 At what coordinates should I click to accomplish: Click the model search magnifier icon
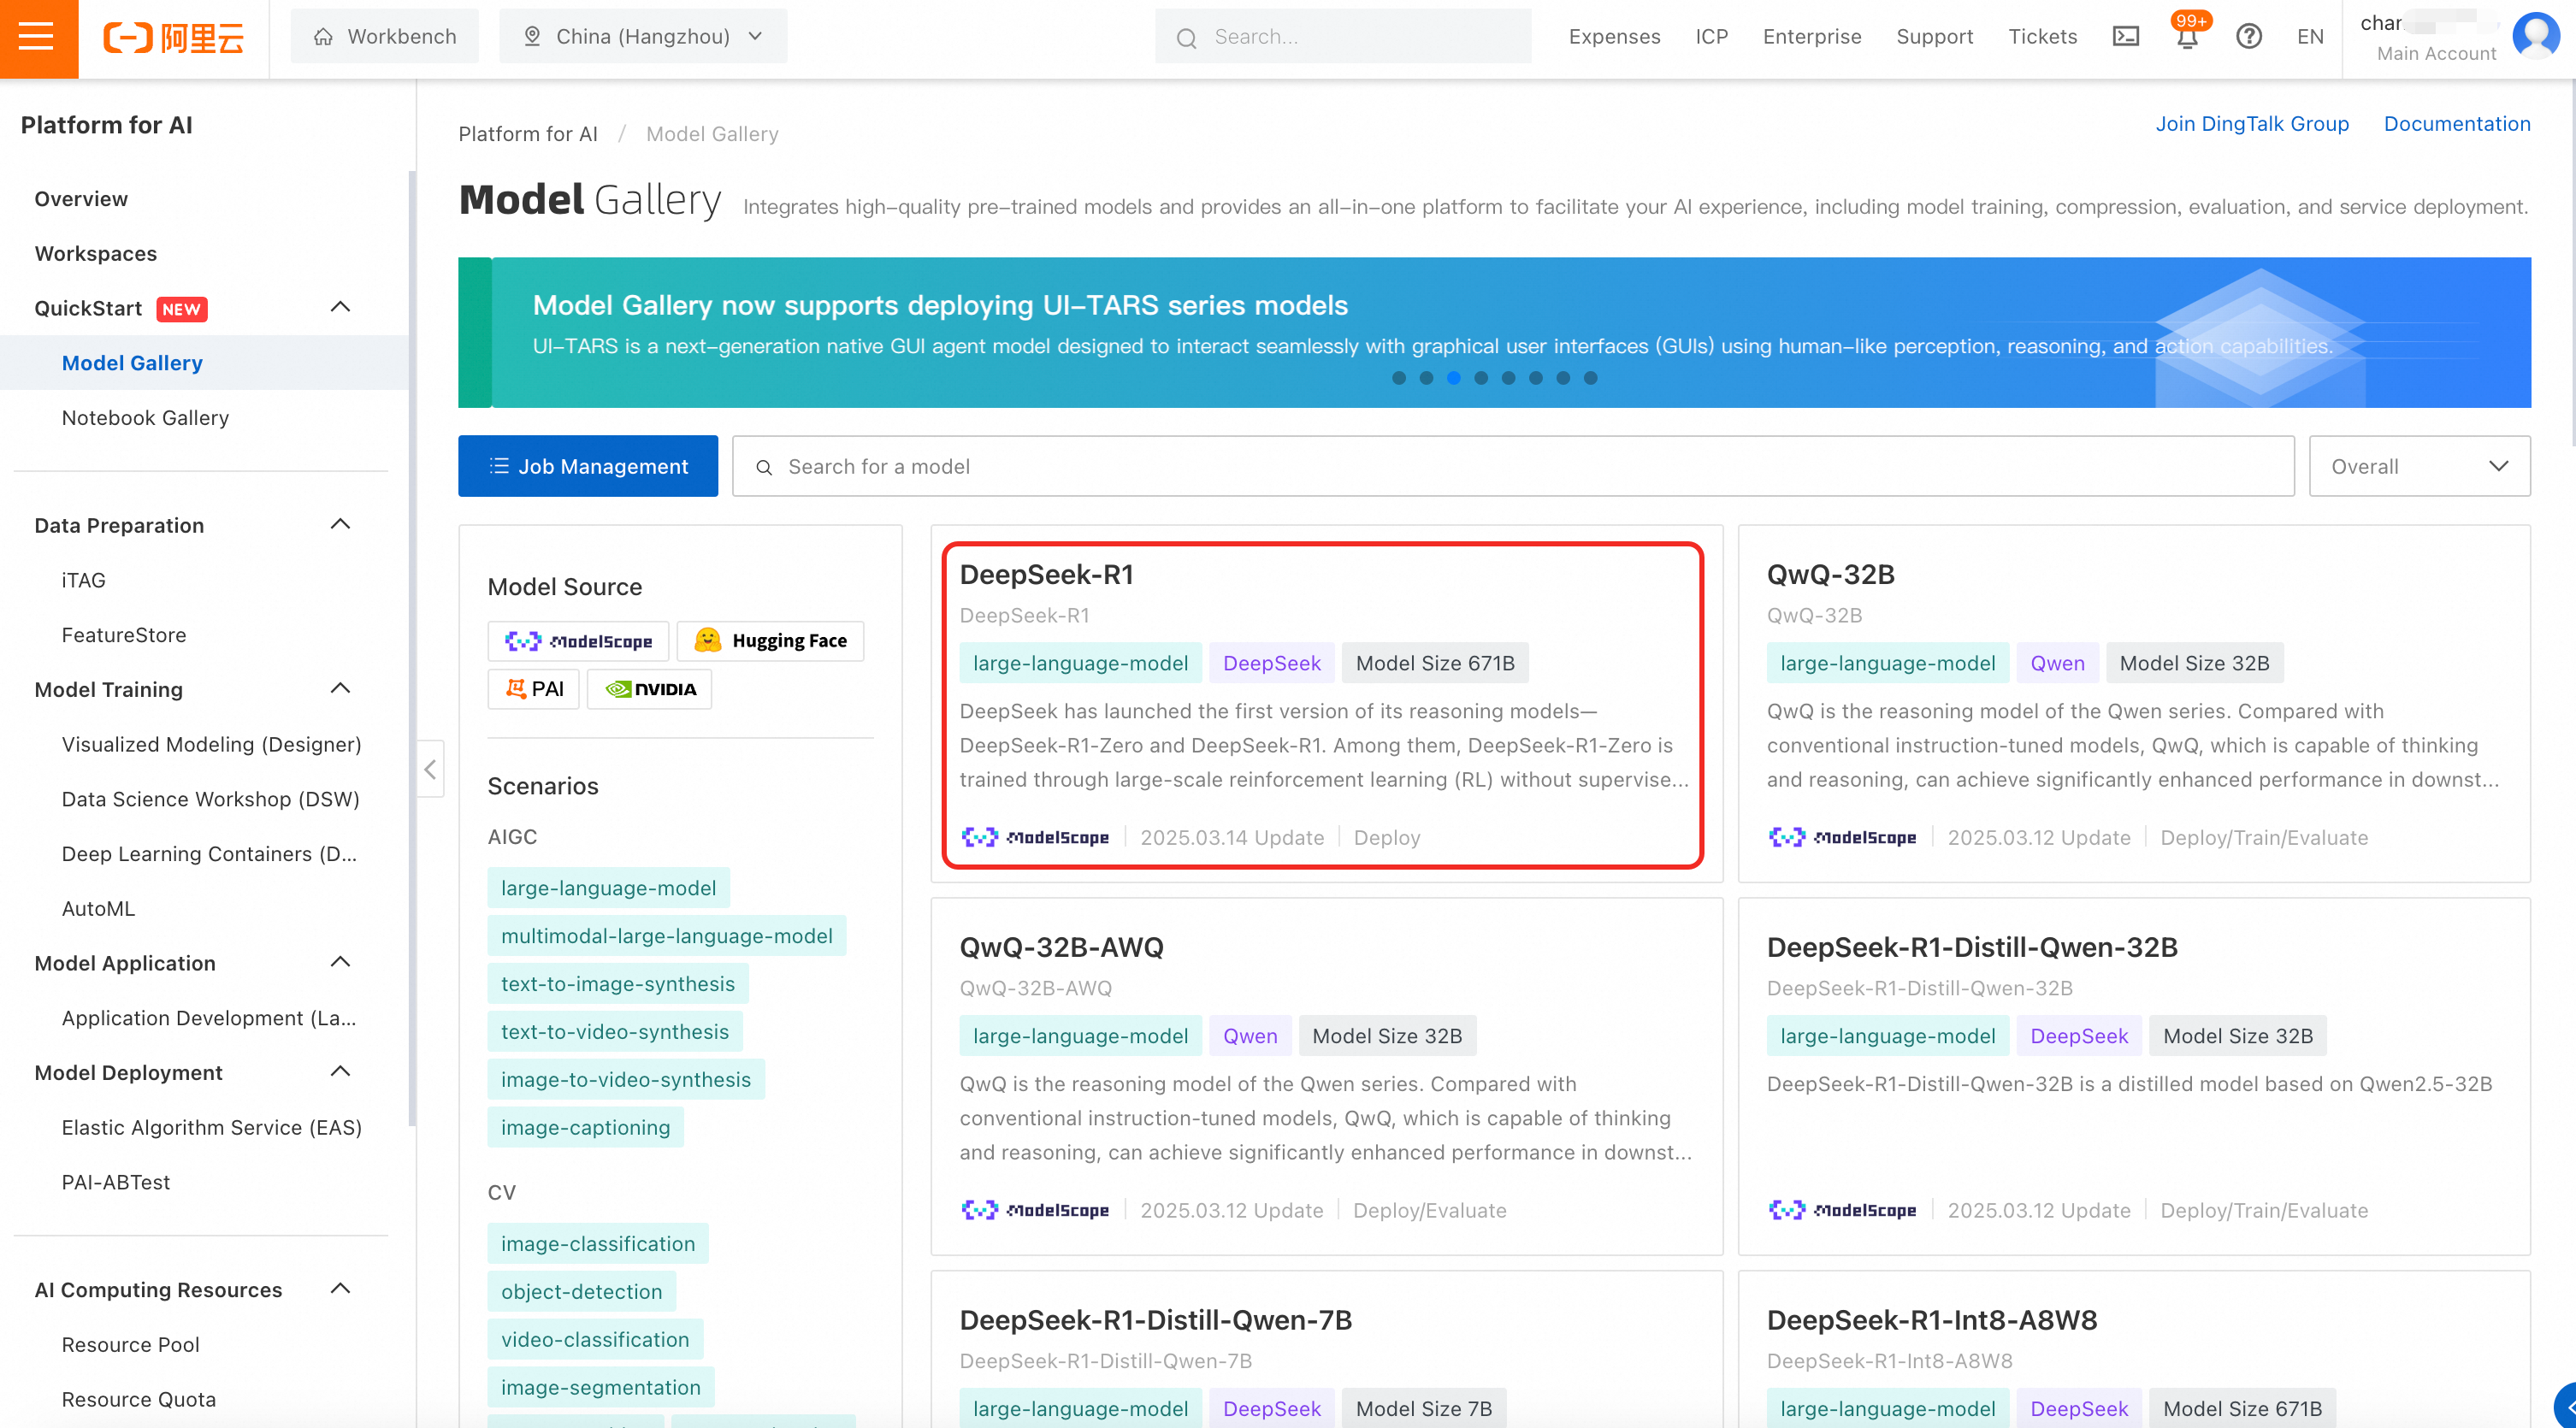coord(764,467)
